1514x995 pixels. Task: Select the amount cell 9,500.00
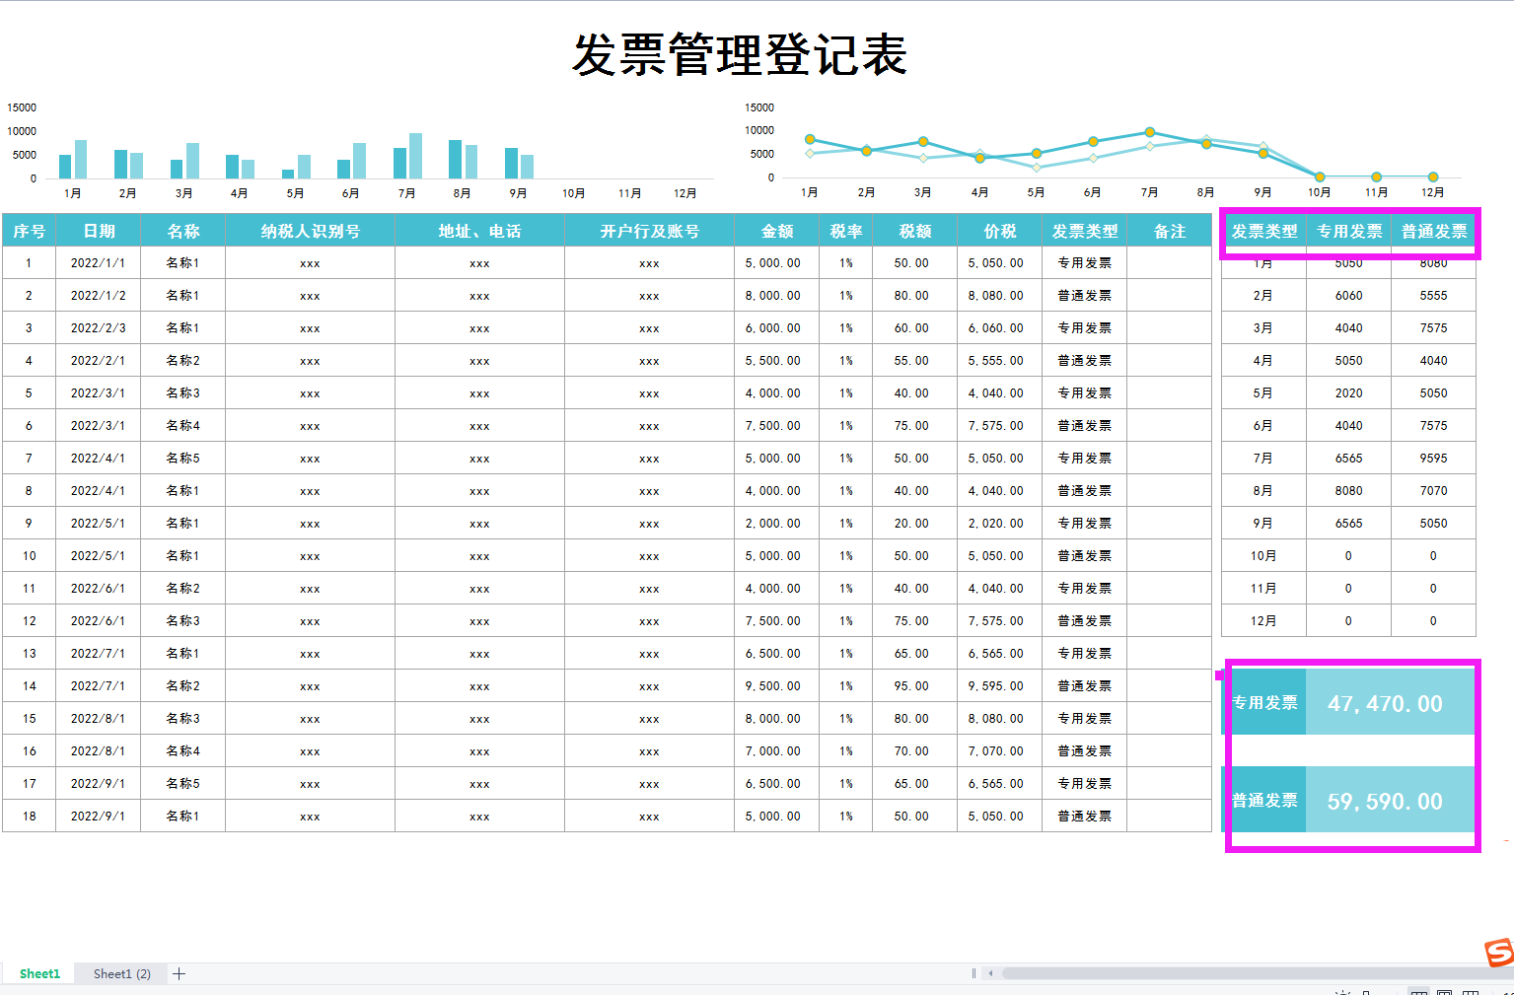pos(776,686)
